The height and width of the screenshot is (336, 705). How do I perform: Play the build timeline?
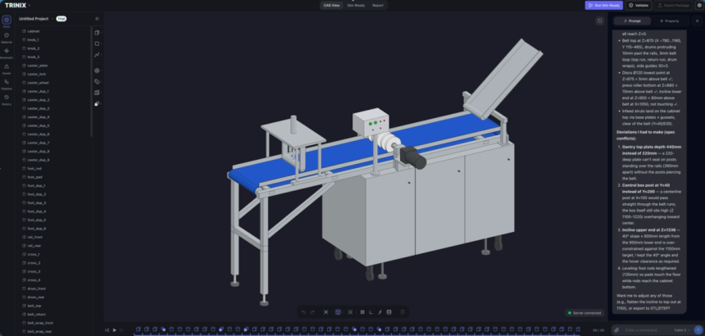[115, 330]
